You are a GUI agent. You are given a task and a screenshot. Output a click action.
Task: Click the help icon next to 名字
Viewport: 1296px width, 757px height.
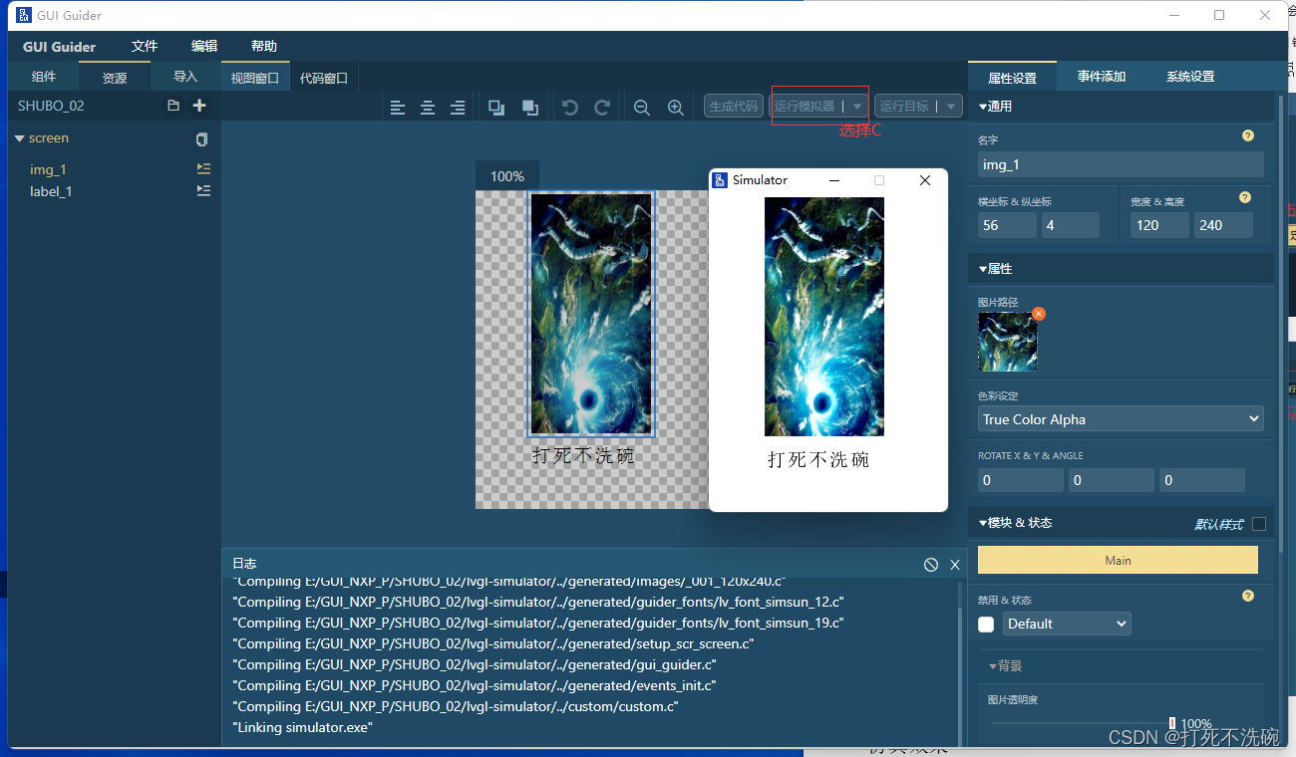[1248, 135]
